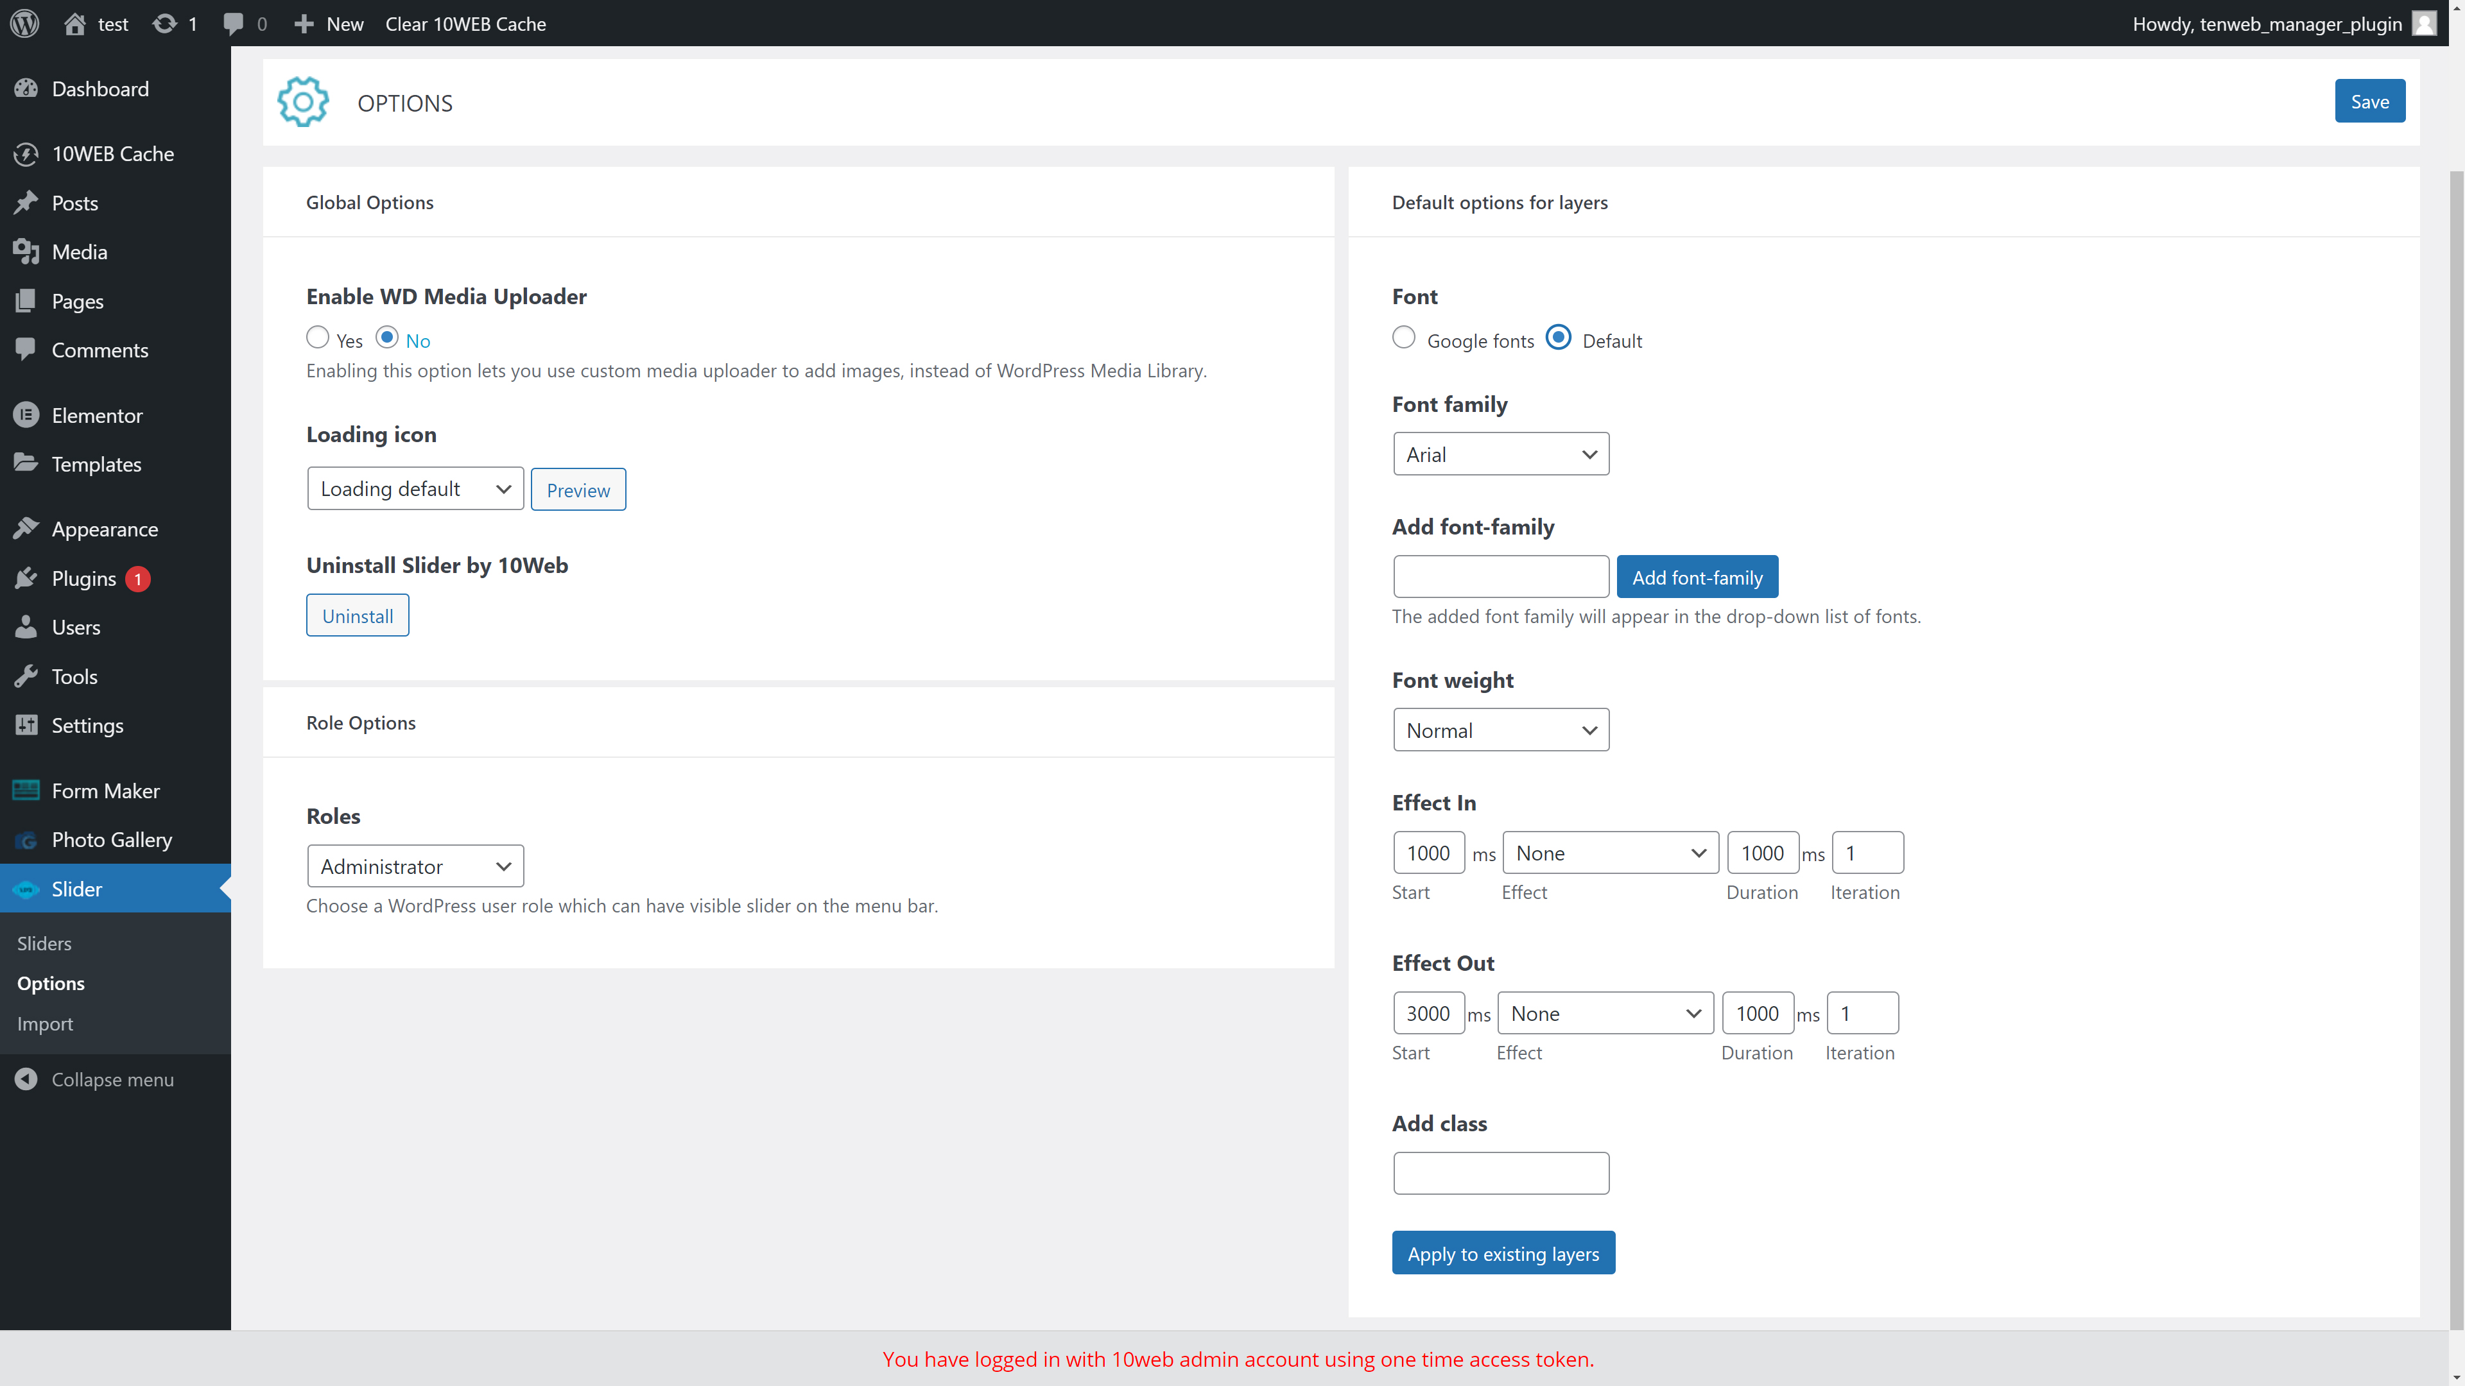Click the Options gear icon in header
2465x1386 pixels.
[302, 101]
